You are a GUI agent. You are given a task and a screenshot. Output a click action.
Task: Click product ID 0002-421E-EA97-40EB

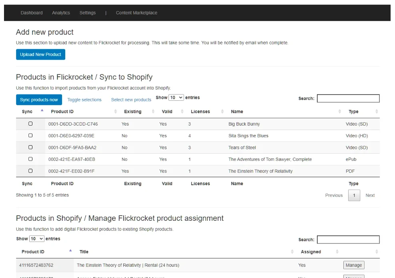tap(72, 159)
